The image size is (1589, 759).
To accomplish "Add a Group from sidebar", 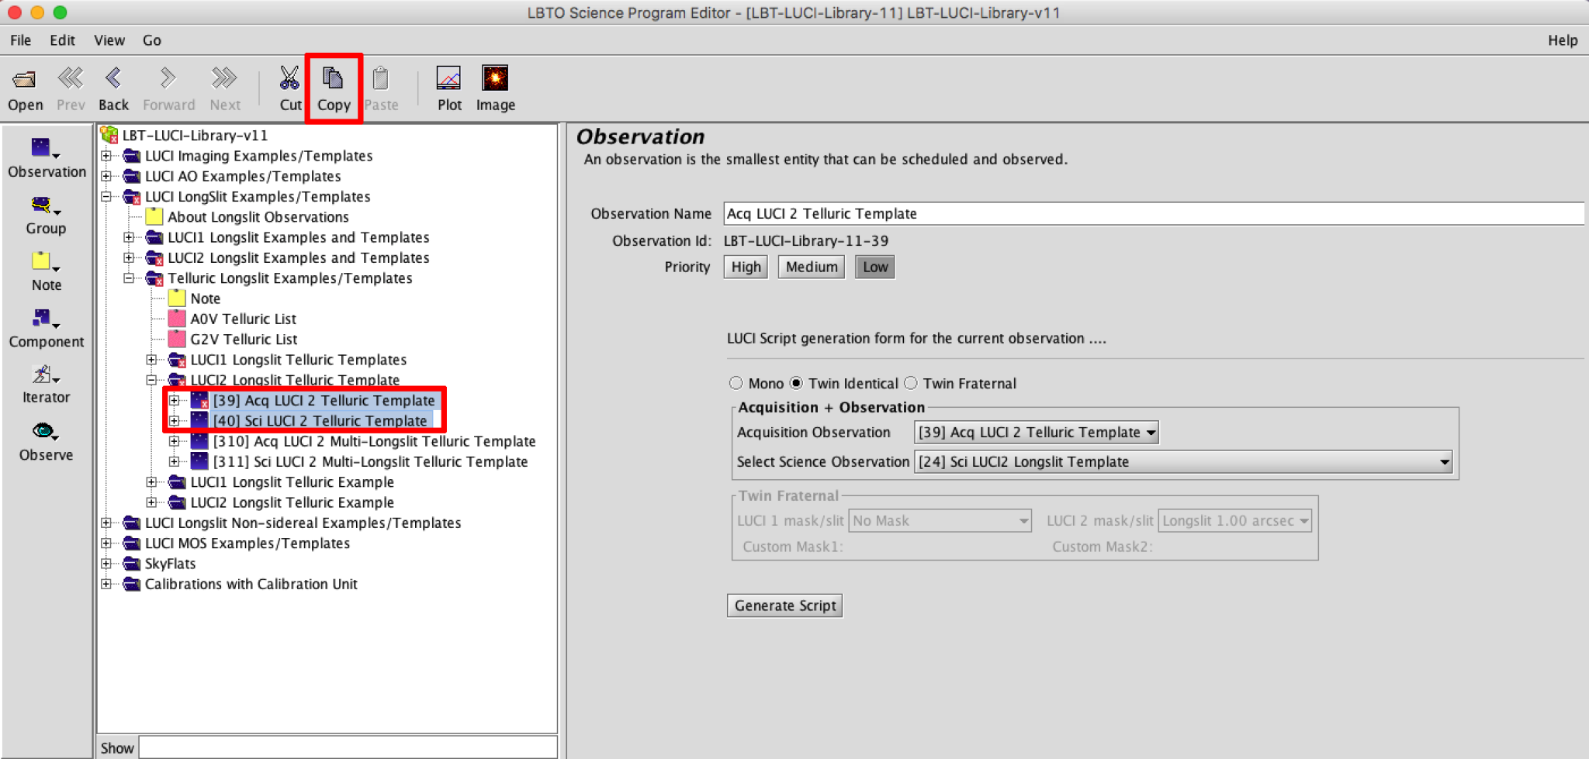I will point(46,216).
